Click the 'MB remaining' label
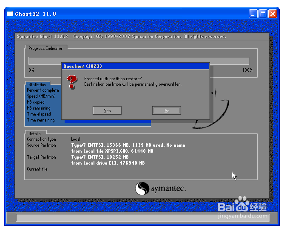Screen dimensions: 284x226 39,108
